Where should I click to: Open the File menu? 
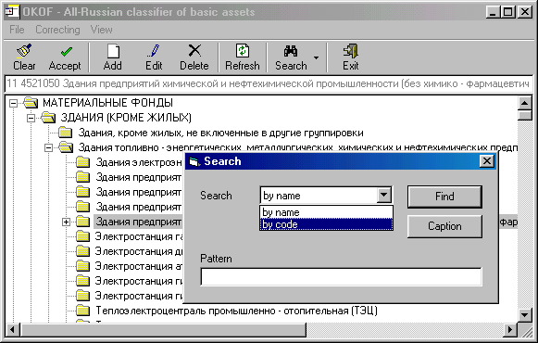point(17,30)
